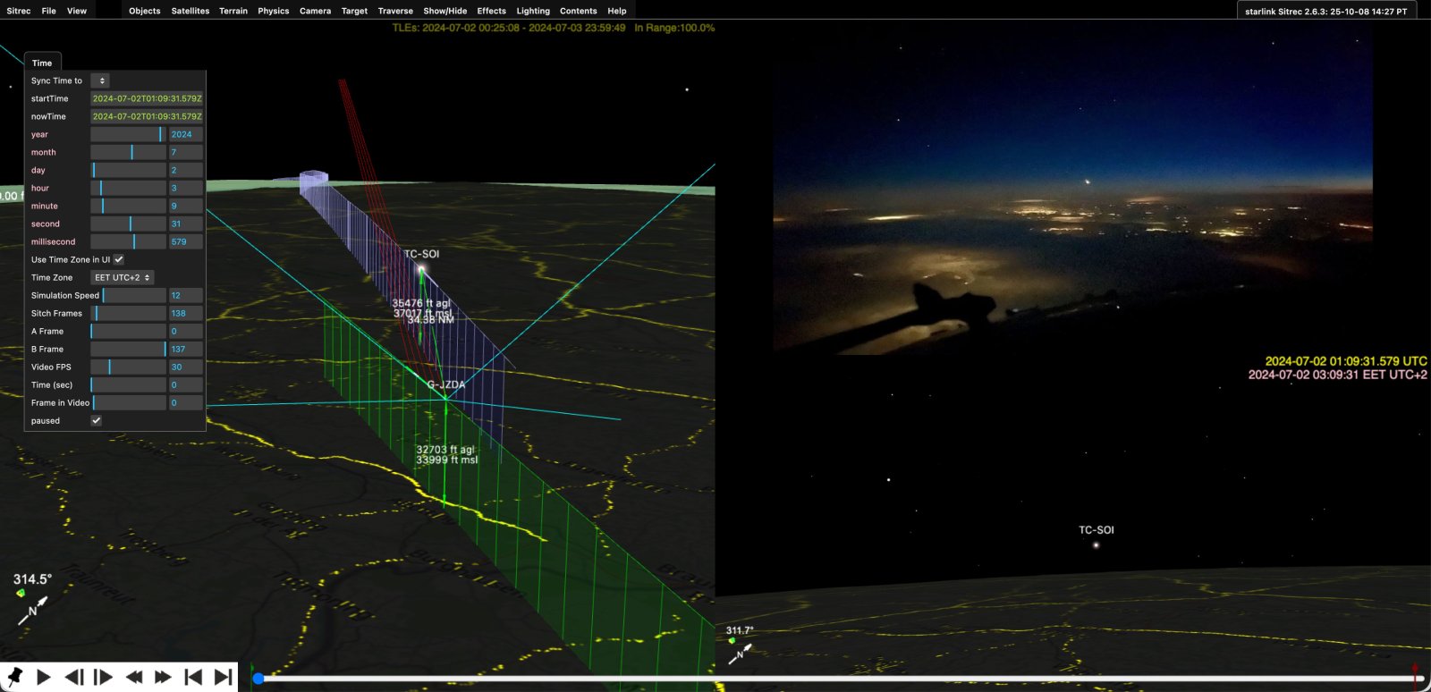
Task: Click the Time panel title tab
Action: tap(42, 63)
